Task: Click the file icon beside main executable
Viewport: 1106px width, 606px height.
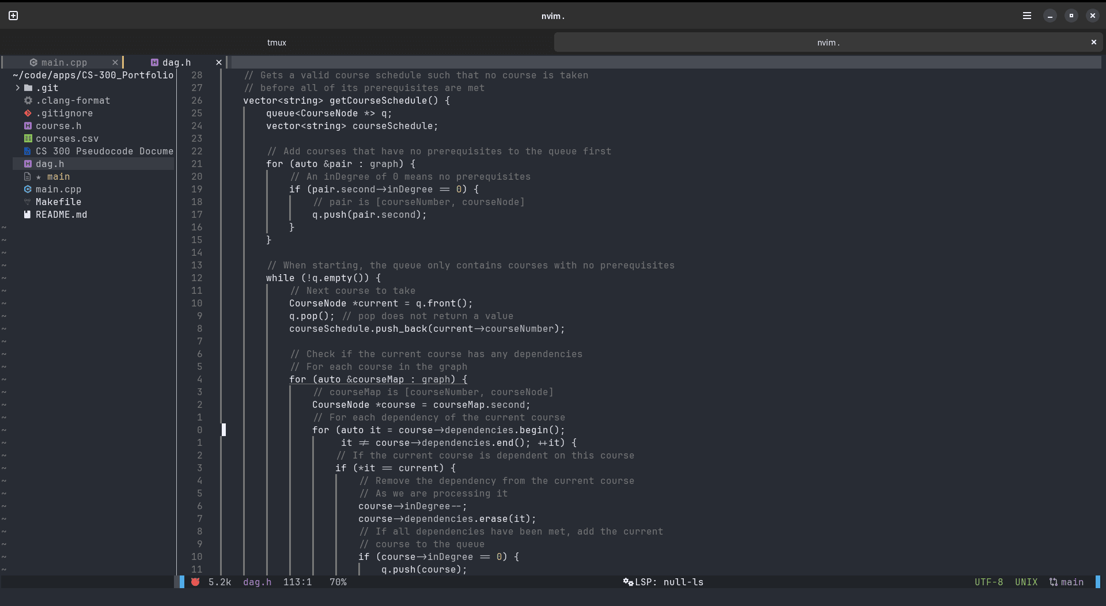Action: (x=28, y=176)
